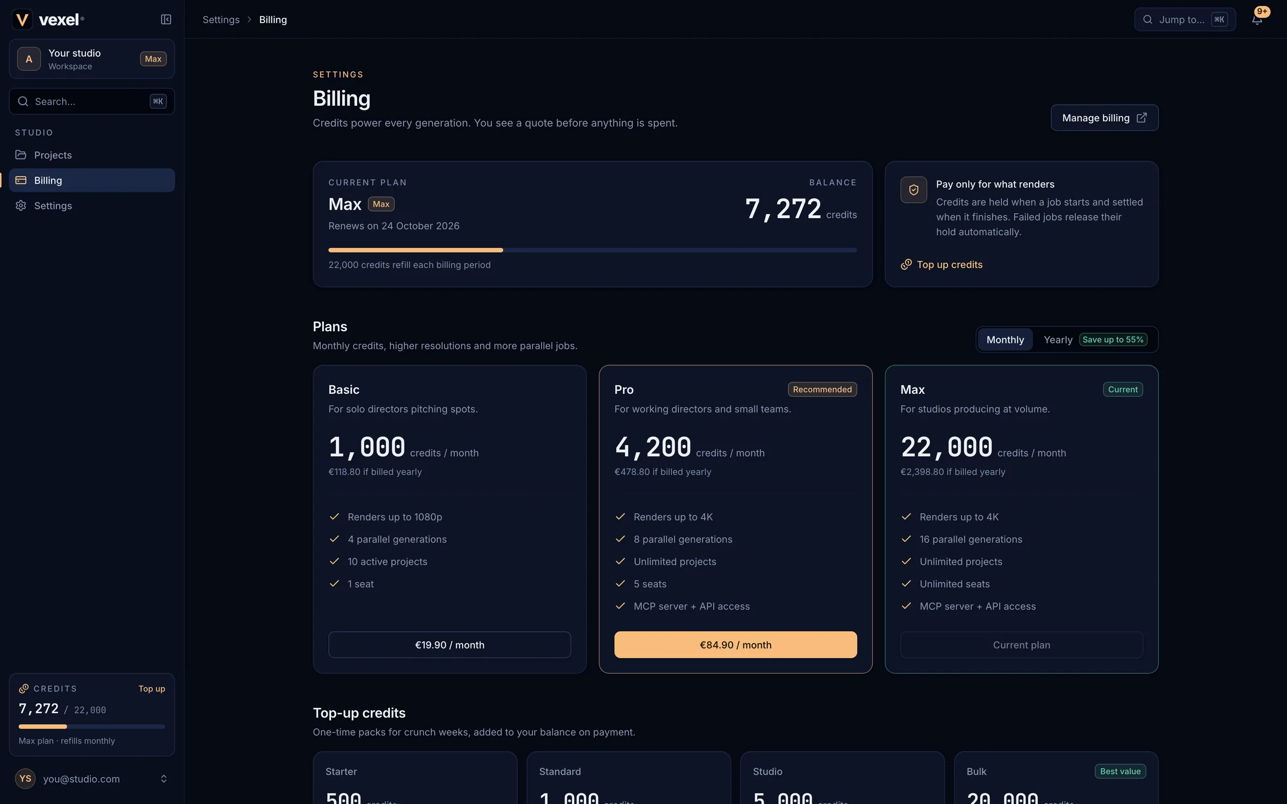Image resolution: width=1287 pixels, height=804 pixels.
Task: Click the Best value badge on Bulk pack
Action: [1120, 771]
